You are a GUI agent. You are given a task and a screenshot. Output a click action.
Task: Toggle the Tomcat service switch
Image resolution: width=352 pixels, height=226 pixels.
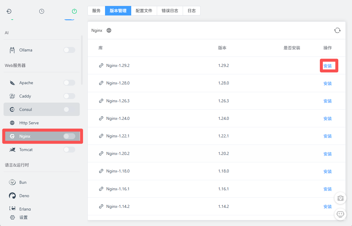(69, 150)
